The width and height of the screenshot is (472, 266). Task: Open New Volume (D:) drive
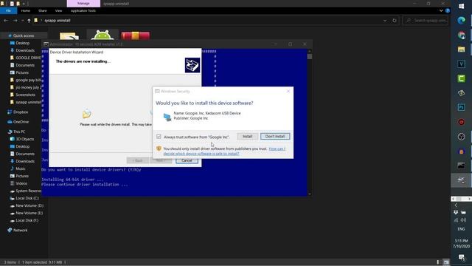click(x=29, y=205)
